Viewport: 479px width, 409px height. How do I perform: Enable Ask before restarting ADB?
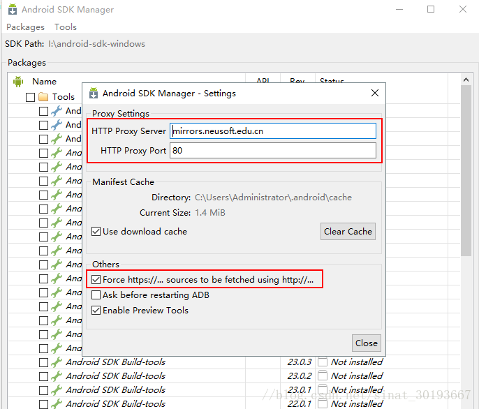pyautogui.click(x=96, y=295)
